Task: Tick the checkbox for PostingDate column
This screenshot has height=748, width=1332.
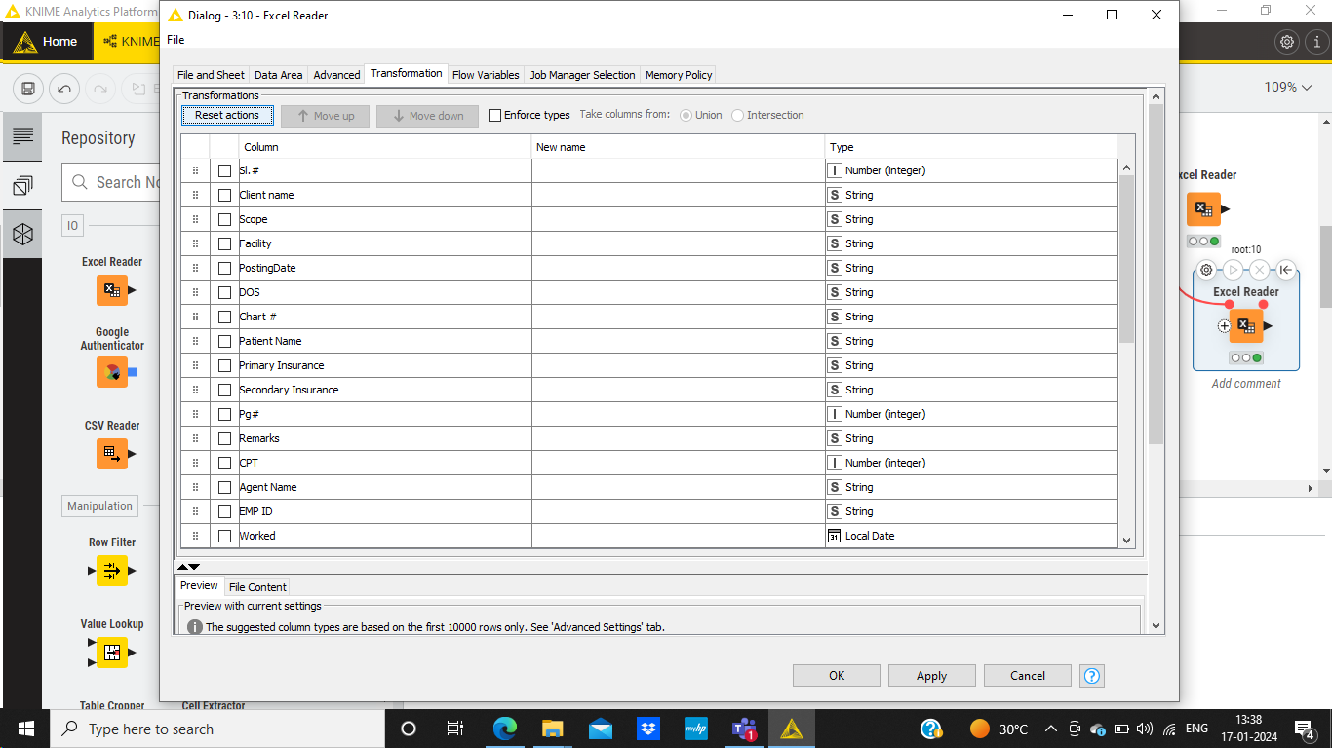Action: click(x=224, y=268)
